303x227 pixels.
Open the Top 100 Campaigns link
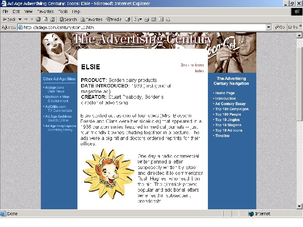(x=232, y=109)
